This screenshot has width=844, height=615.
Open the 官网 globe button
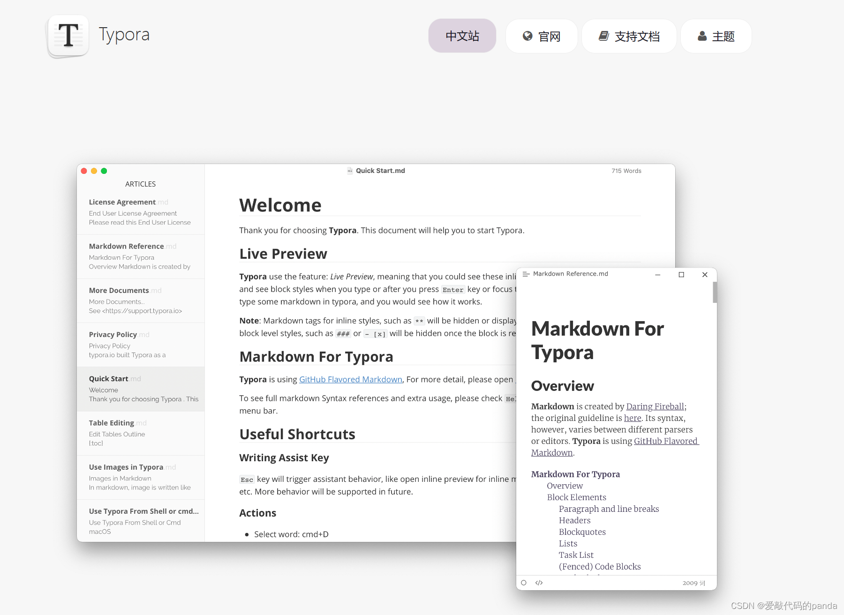(x=542, y=36)
